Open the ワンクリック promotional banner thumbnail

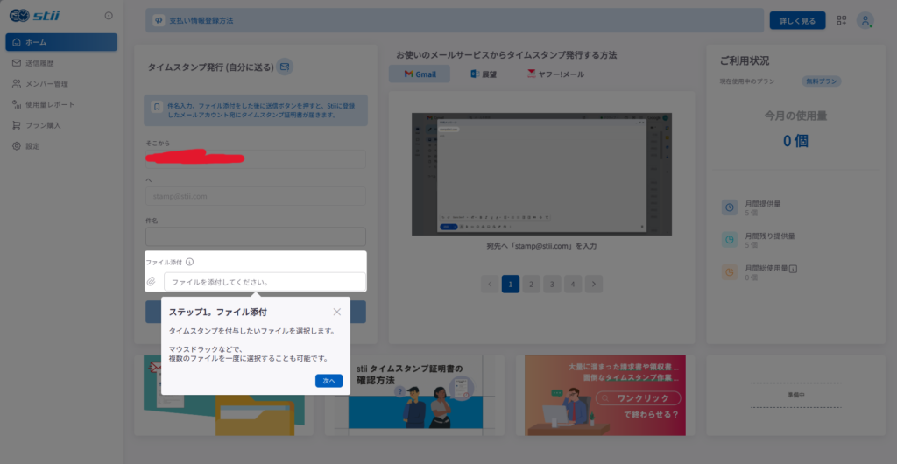(x=604, y=396)
